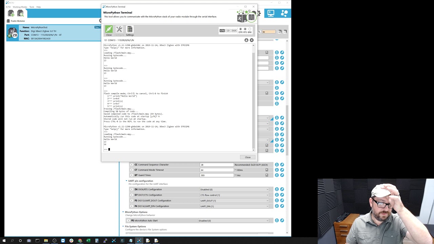Click refresh icon for CC Command Sequence Character
This screenshot has width=434, height=244.
(x=277, y=165)
